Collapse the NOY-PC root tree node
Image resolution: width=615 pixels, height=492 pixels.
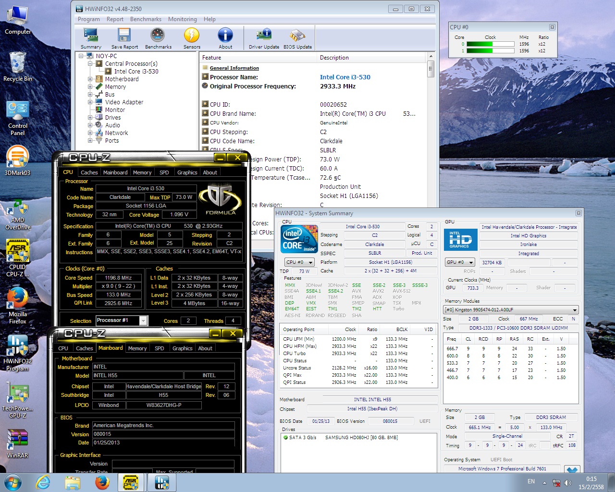[82, 56]
